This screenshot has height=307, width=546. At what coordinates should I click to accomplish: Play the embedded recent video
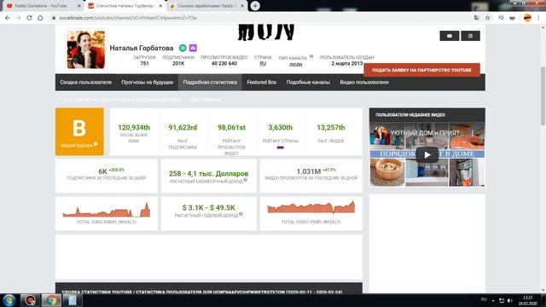[x=427, y=155]
